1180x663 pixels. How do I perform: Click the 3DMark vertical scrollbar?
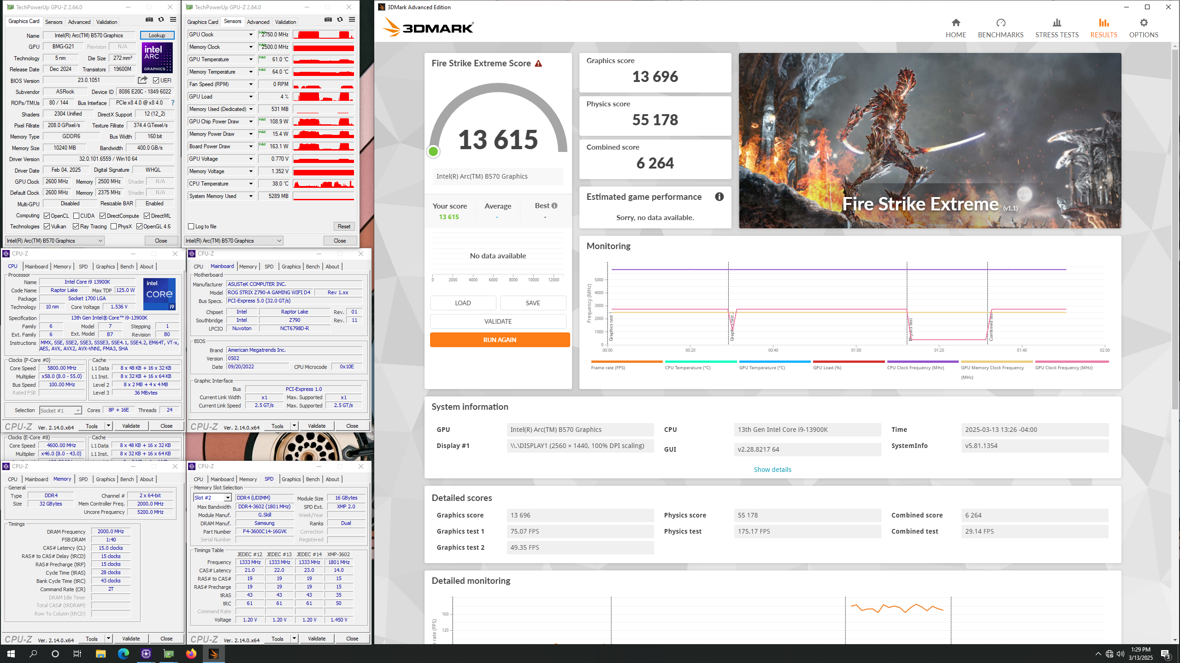click(1174, 230)
